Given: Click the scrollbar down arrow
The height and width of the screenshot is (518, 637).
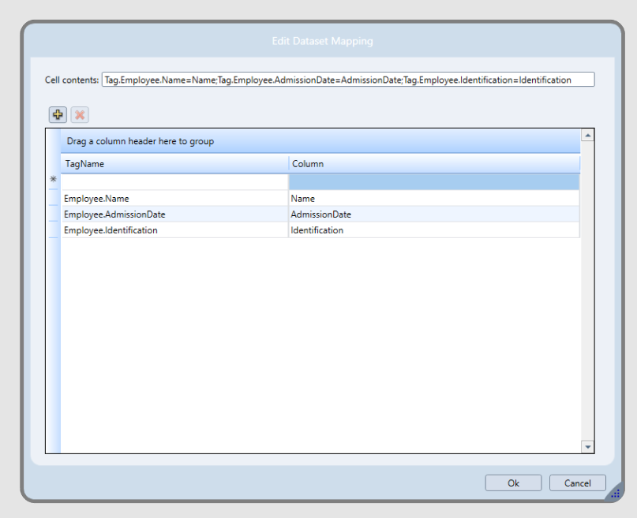Looking at the screenshot, I should click(587, 447).
